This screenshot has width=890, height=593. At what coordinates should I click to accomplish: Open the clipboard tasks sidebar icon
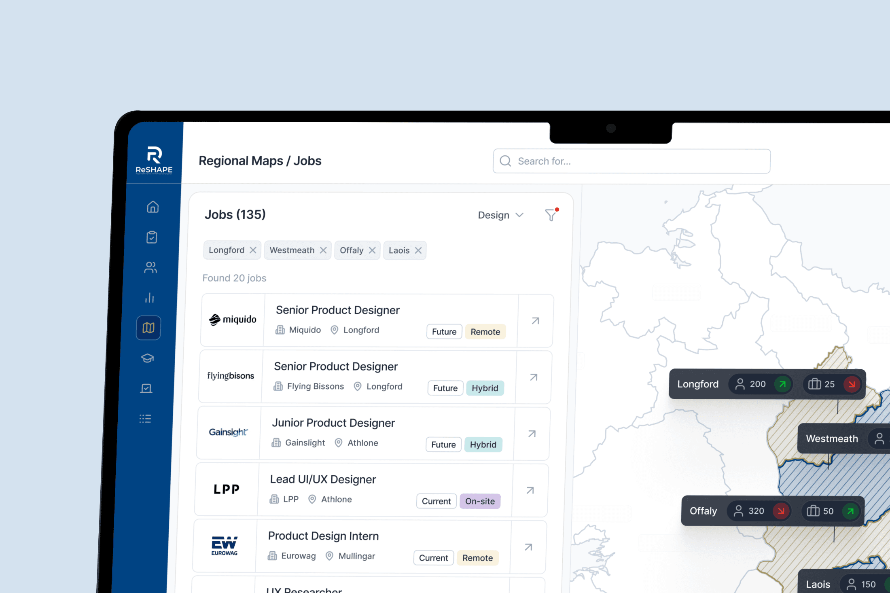point(152,237)
